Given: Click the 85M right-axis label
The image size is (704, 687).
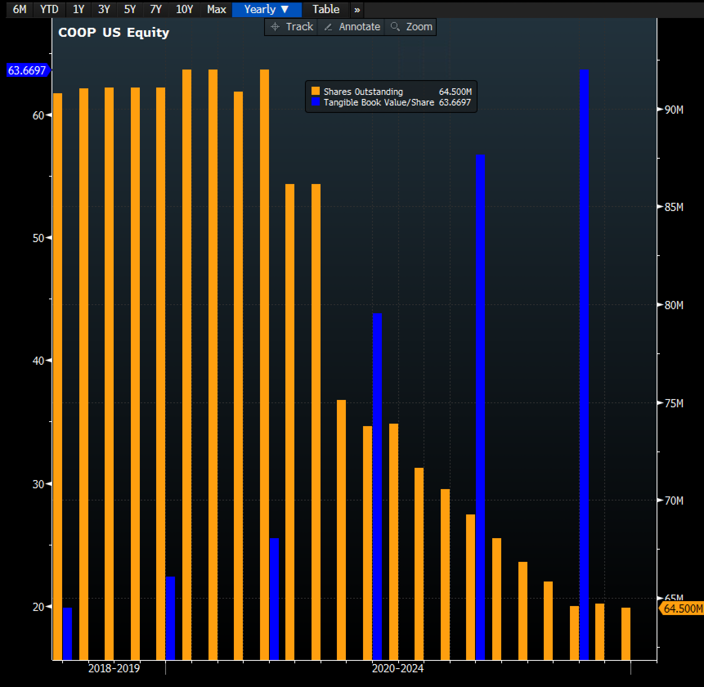Looking at the screenshot, I should click(x=674, y=207).
